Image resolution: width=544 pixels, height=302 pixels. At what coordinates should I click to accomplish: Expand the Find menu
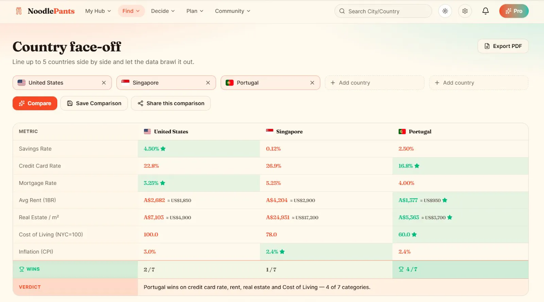click(x=131, y=11)
